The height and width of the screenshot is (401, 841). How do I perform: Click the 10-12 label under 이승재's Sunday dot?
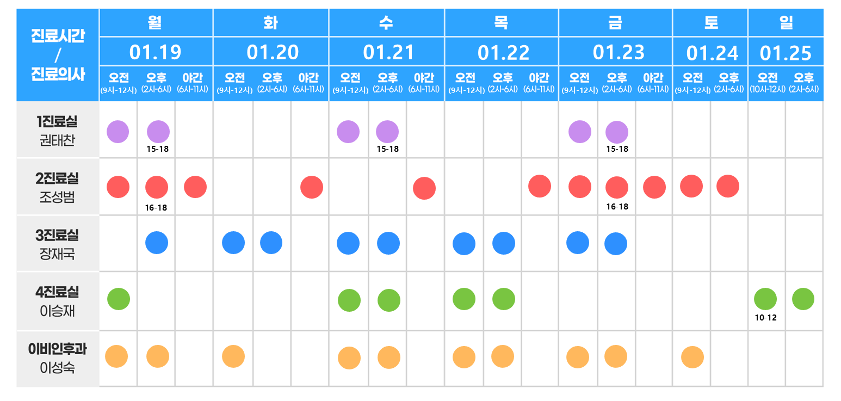(x=765, y=318)
